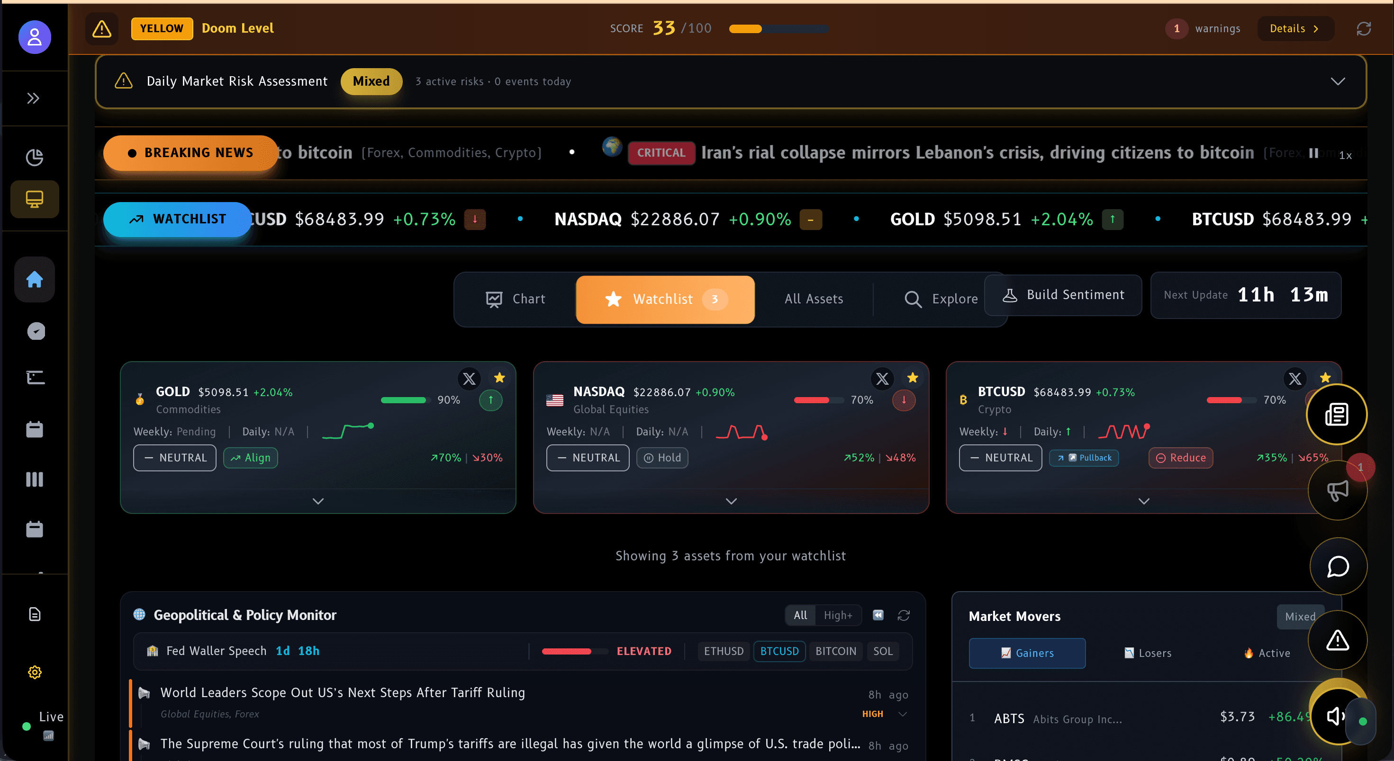Image resolution: width=1394 pixels, height=761 pixels.
Task: Switch geopolitical filter to High+
Action: 838,615
